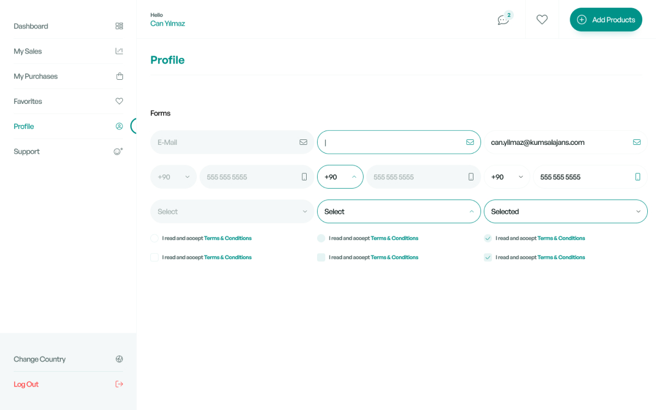Open the disabled +90 country code dropdown
This screenshot has height=410, width=656.
[x=173, y=177]
